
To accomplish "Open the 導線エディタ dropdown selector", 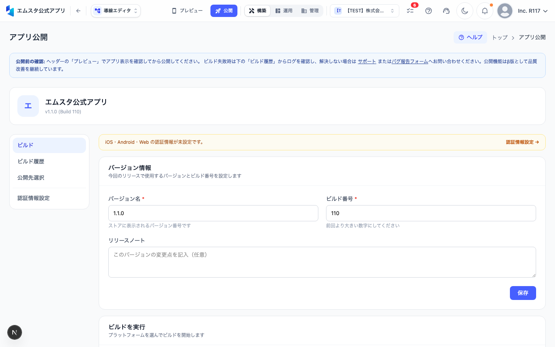I will (116, 11).
